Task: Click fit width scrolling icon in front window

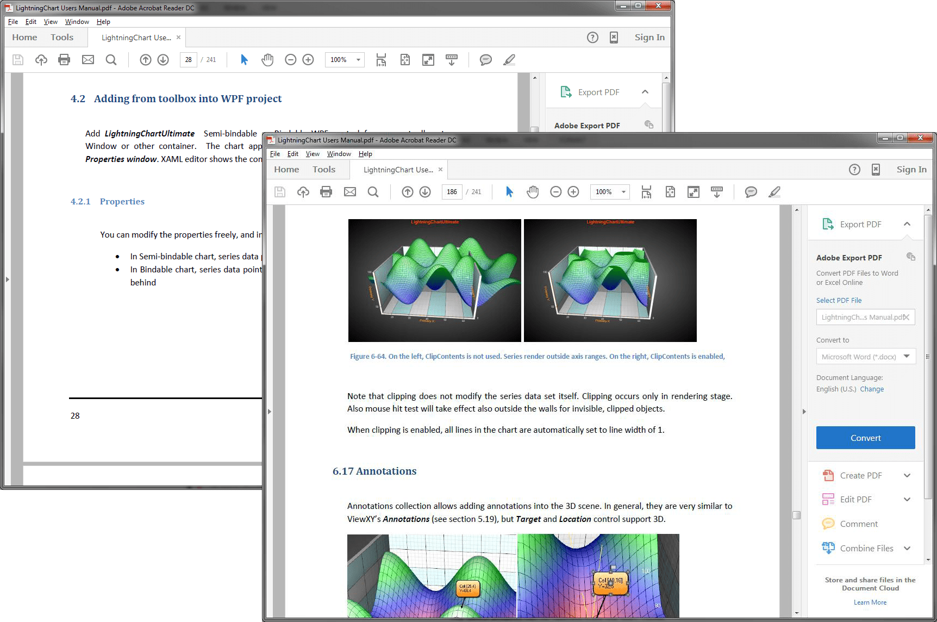Action: click(646, 192)
